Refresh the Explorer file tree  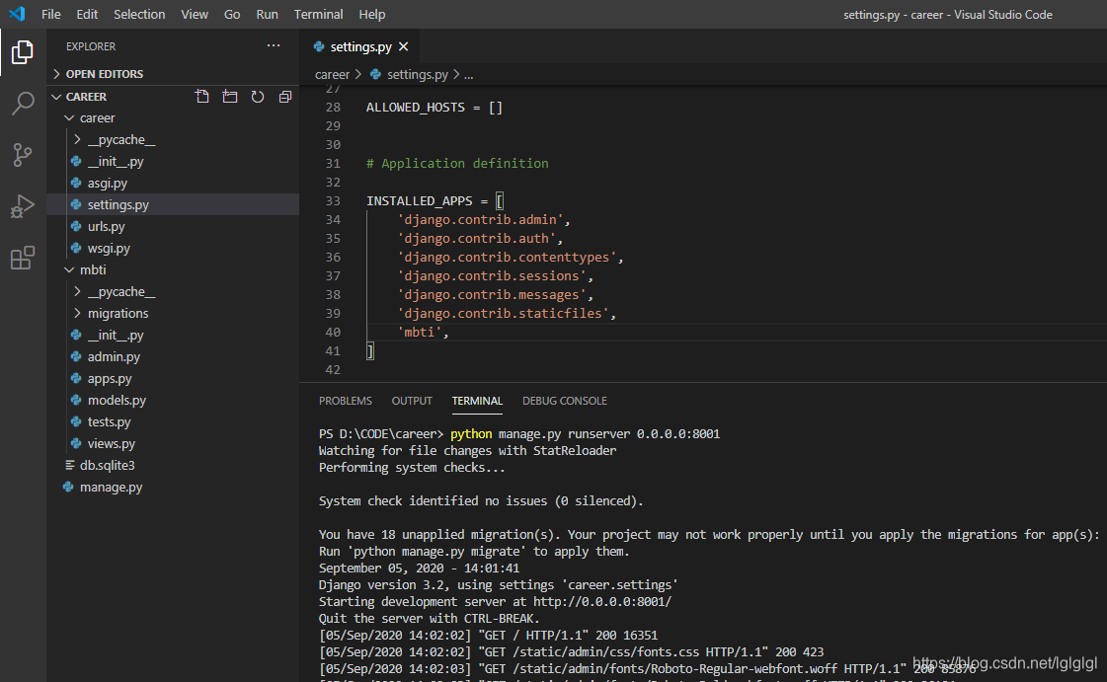[258, 97]
